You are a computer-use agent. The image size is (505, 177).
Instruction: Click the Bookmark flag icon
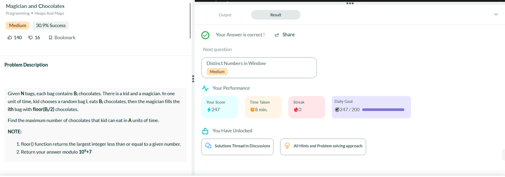pyautogui.click(x=50, y=38)
